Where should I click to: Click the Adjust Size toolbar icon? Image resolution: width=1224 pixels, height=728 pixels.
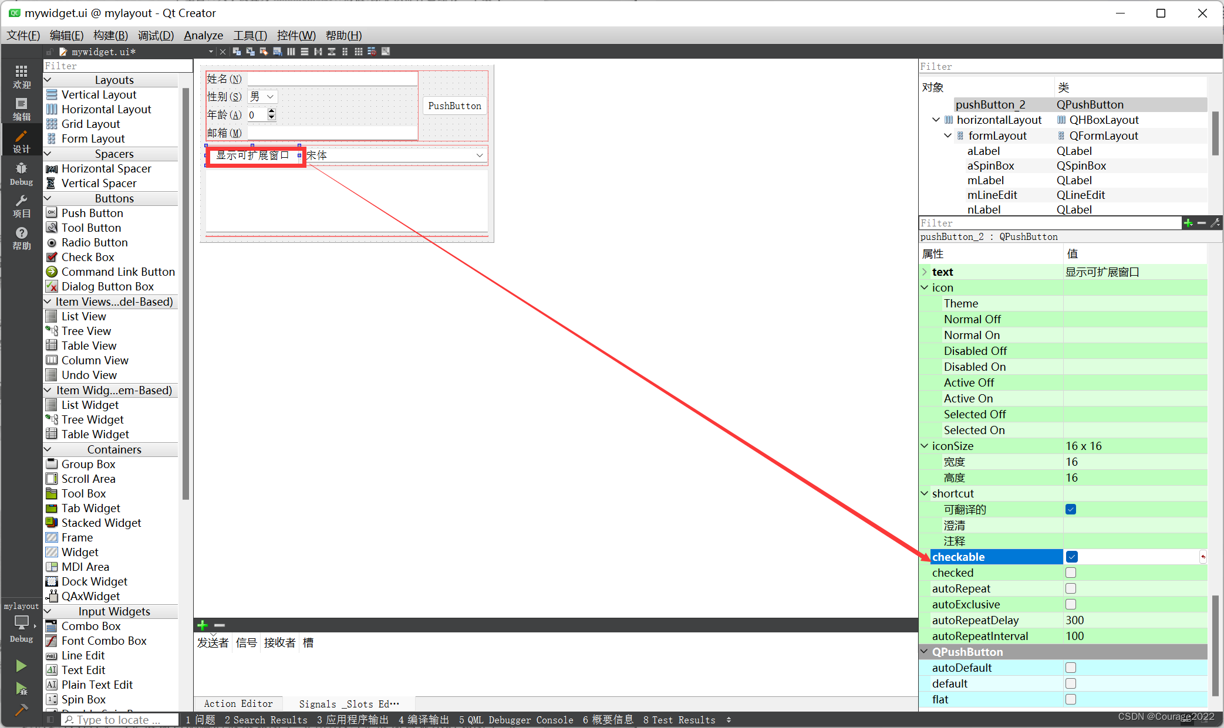[386, 52]
